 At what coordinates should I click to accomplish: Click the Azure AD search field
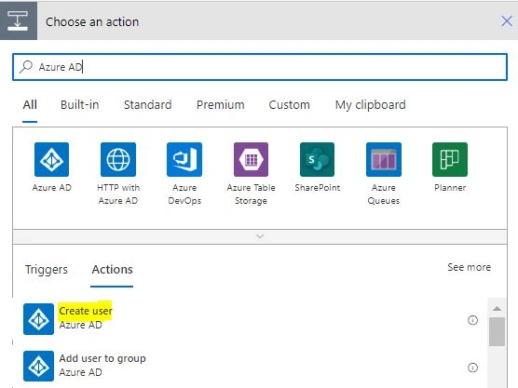tap(260, 67)
